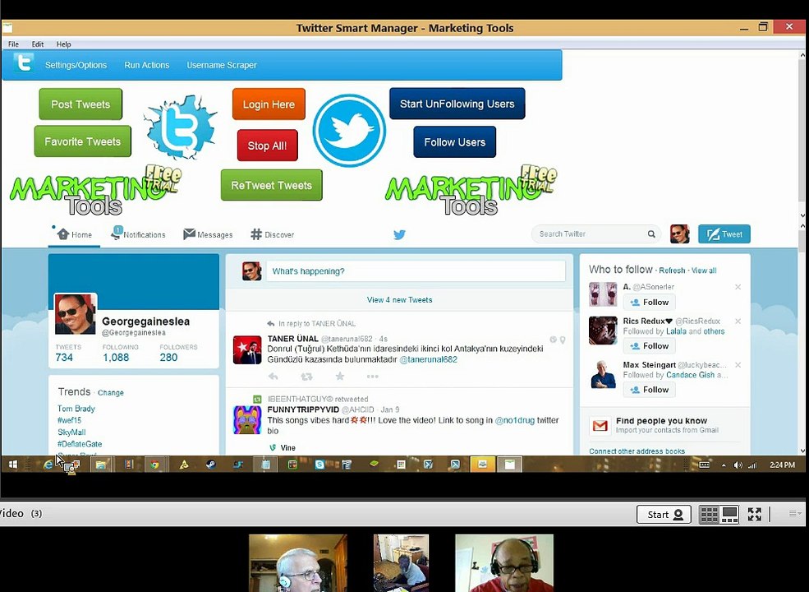The width and height of the screenshot is (809, 592).
Task: Switch to the Username Scraper tab
Action: point(222,65)
